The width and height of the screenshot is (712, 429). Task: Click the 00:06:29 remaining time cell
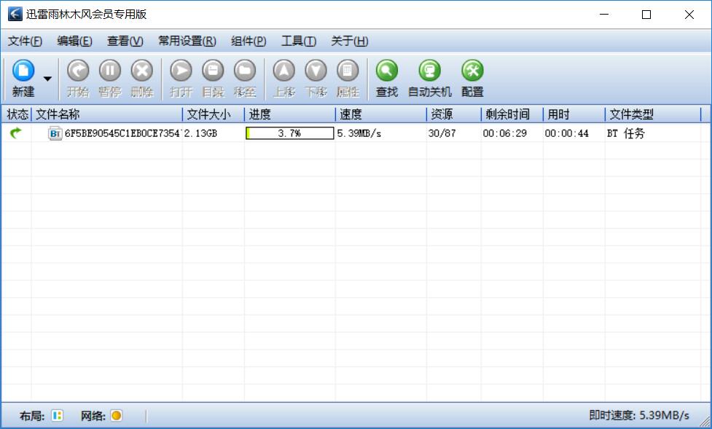pyautogui.click(x=504, y=133)
